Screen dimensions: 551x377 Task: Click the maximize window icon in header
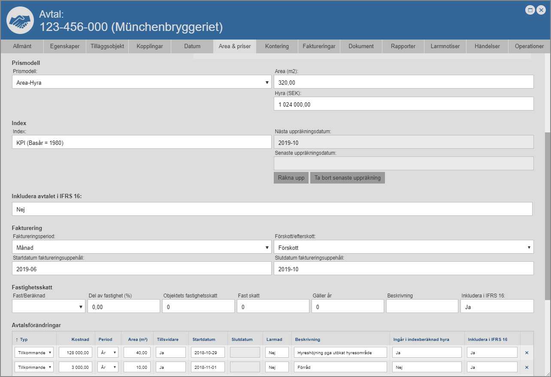pos(530,10)
